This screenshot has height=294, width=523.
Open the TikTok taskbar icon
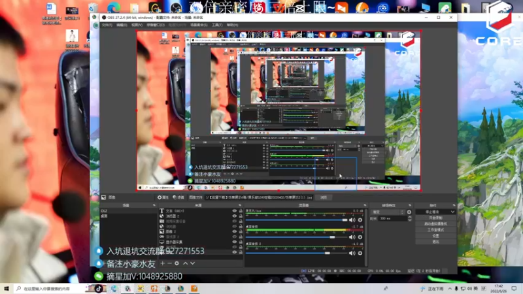coord(99,288)
